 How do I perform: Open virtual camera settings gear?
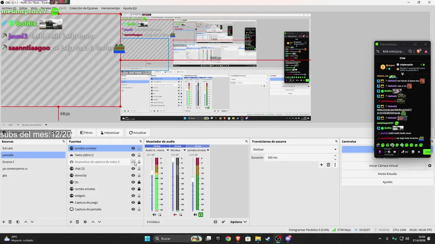click(x=430, y=166)
